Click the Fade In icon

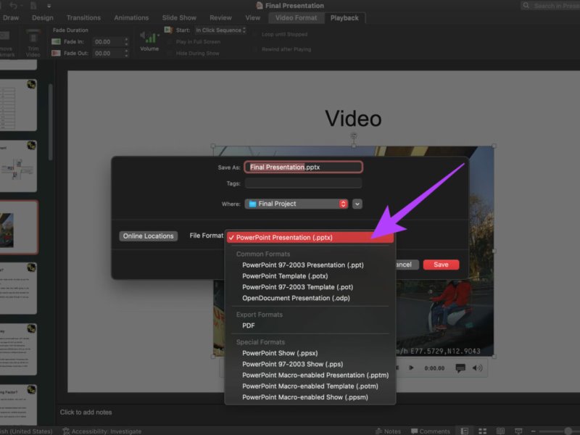(56, 42)
